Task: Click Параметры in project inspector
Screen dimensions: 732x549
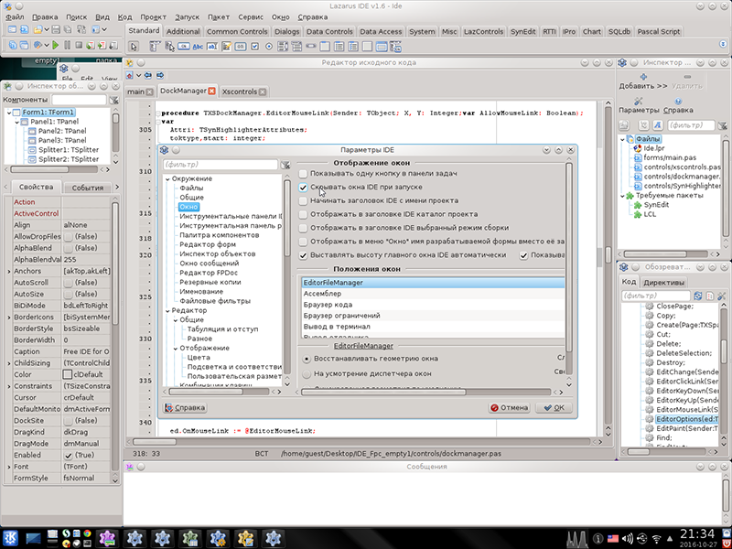Action: [x=639, y=105]
